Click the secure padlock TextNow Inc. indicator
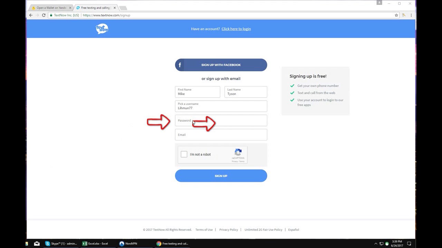 click(64, 15)
